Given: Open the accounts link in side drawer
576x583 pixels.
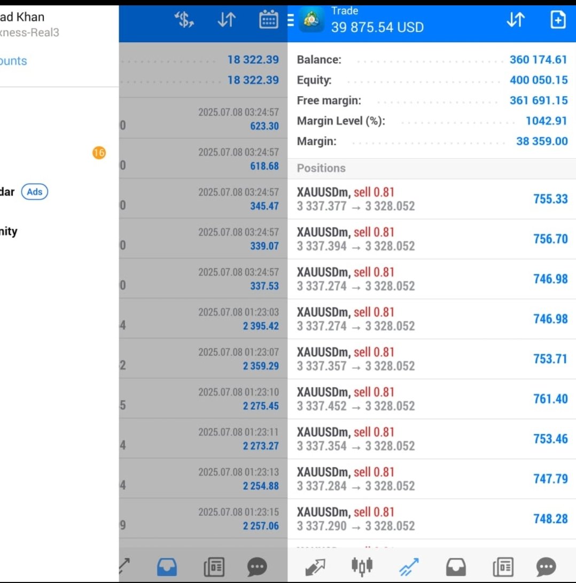Looking at the screenshot, I should pos(13,61).
